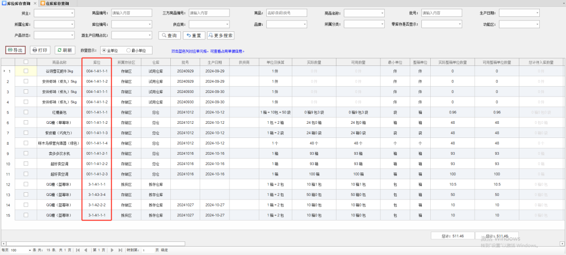
Task: Check the row checkbox for 卖多多饮水机
Action: [x=26, y=153]
